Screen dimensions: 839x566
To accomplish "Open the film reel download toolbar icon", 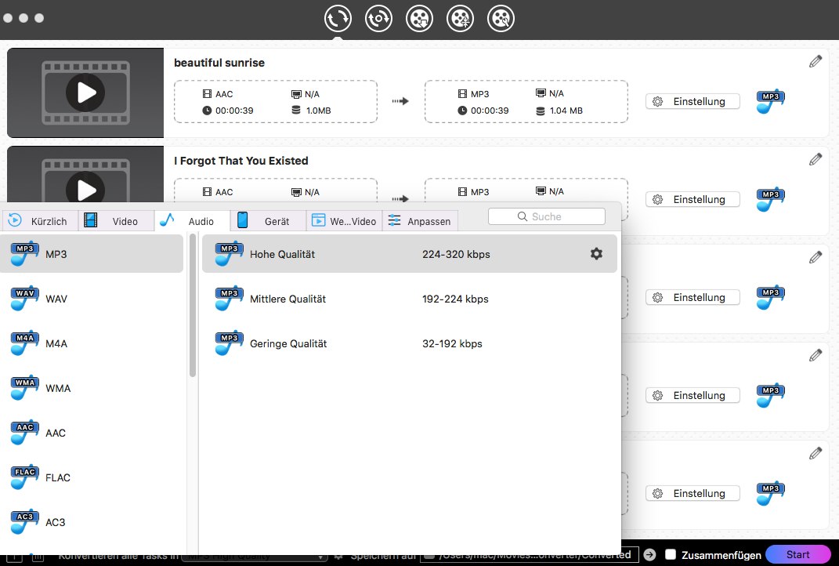I will coord(419,18).
